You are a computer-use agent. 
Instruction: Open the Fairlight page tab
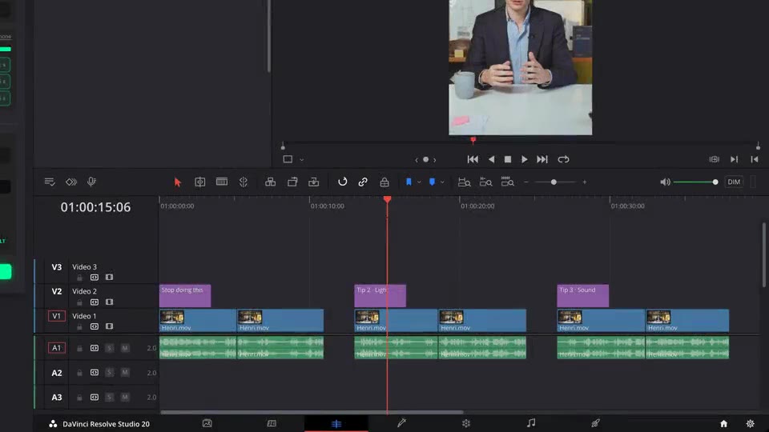(x=531, y=423)
